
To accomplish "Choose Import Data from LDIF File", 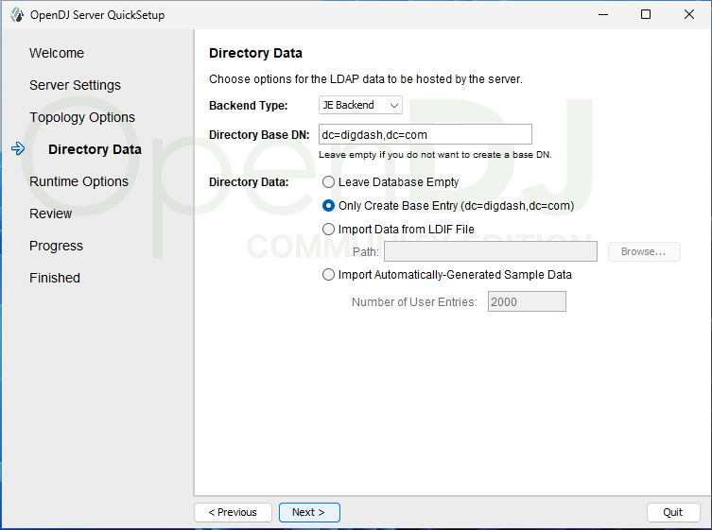I will 329,229.
